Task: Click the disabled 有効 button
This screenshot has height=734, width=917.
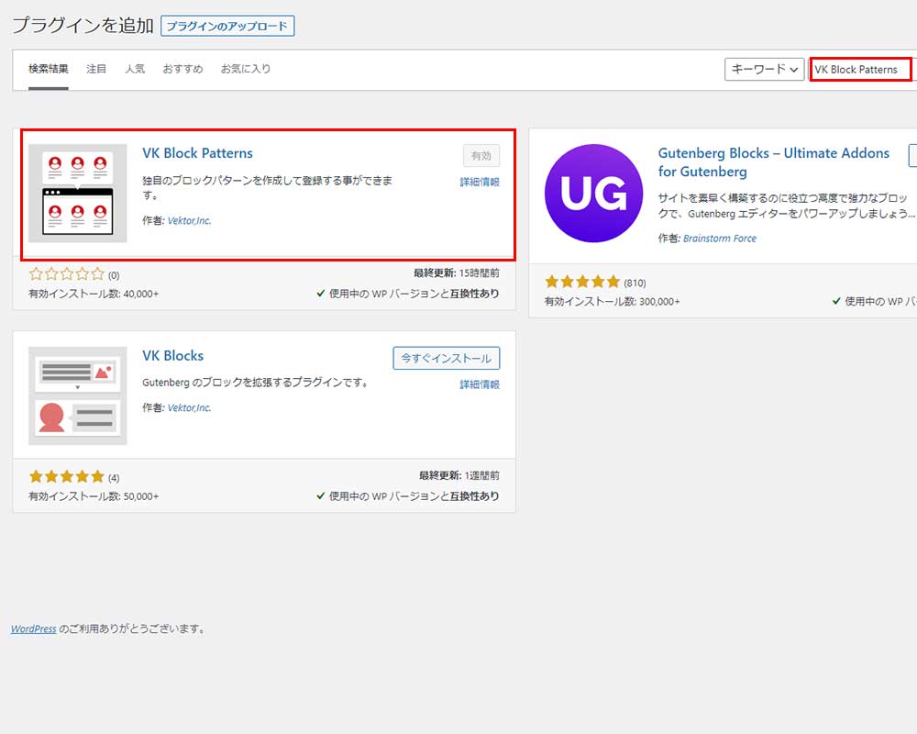Action: point(481,155)
